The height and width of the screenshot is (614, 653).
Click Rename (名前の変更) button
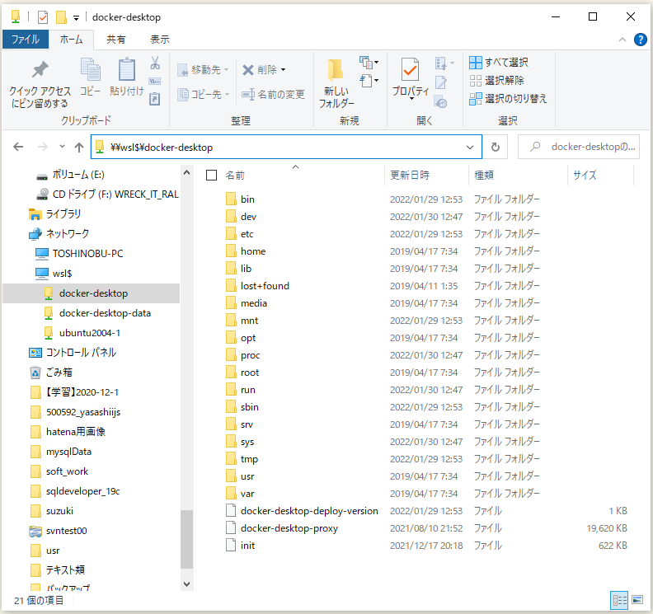tap(273, 95)
